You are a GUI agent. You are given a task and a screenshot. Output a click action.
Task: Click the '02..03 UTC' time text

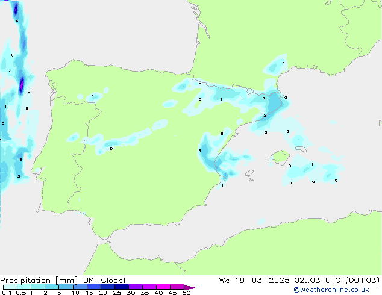tap(317, 281)
